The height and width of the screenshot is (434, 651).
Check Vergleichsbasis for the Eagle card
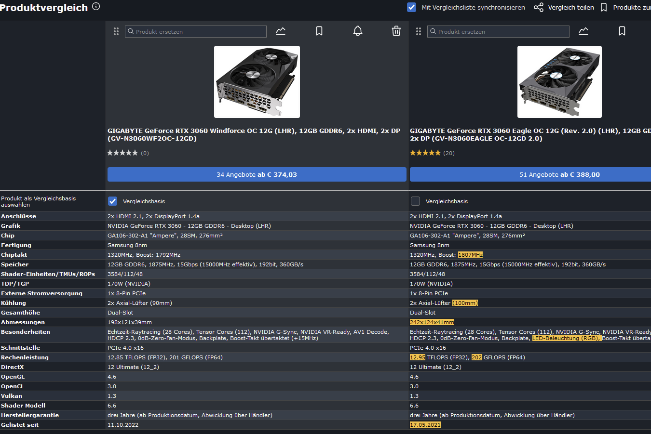click(415, 201)
